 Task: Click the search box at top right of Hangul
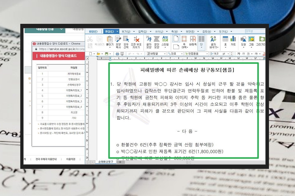[x=255, y=31]
